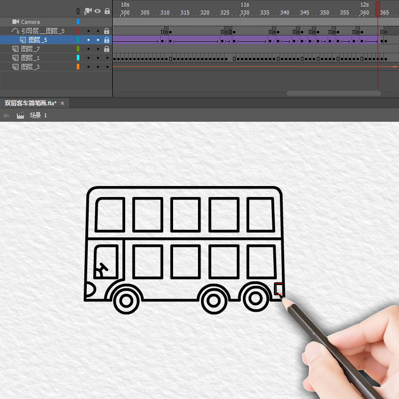Select the 图层_1 layer name

pos(30,58)
